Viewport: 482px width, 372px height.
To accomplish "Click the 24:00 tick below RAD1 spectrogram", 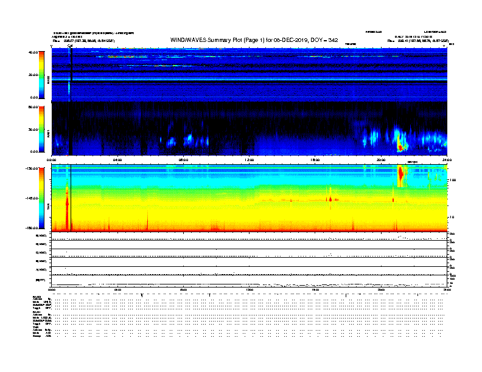I will coord(447,160).
